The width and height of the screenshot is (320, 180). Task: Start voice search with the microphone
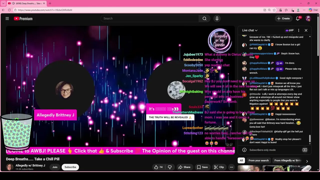tap(217, 18)
